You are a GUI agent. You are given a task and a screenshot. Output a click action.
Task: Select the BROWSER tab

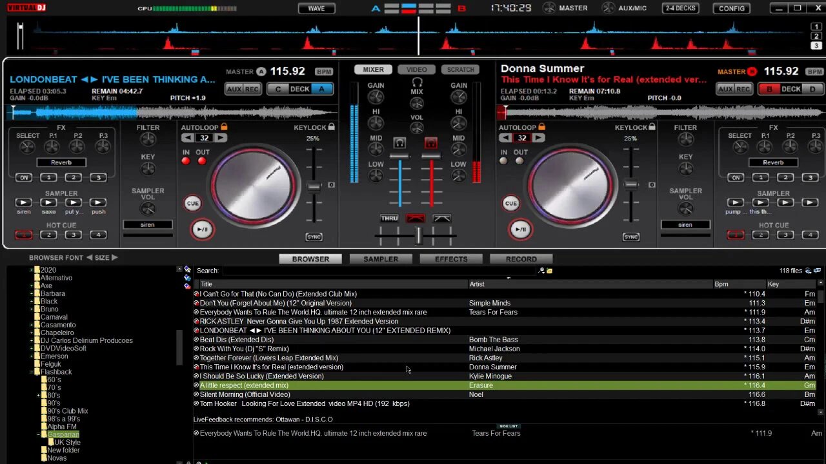coord(310,259)
